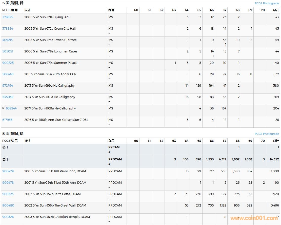Expand plus sign under MS for Lijiang Bld.
Screen dimensions: 281x225
click(109, 22)
